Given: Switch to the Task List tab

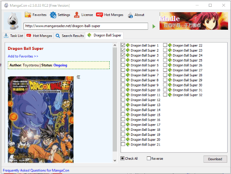Looking at the screenshot, I should click(x=13, y=36).
